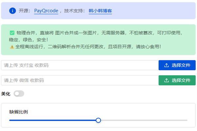Click the 缺省比例 slider handle

point(98,120)
